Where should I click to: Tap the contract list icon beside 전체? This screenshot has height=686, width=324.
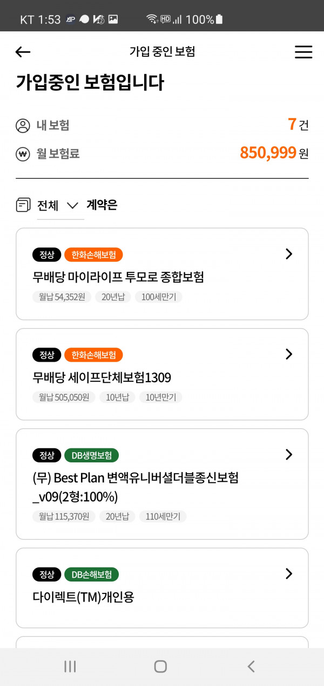coord(23,205)
